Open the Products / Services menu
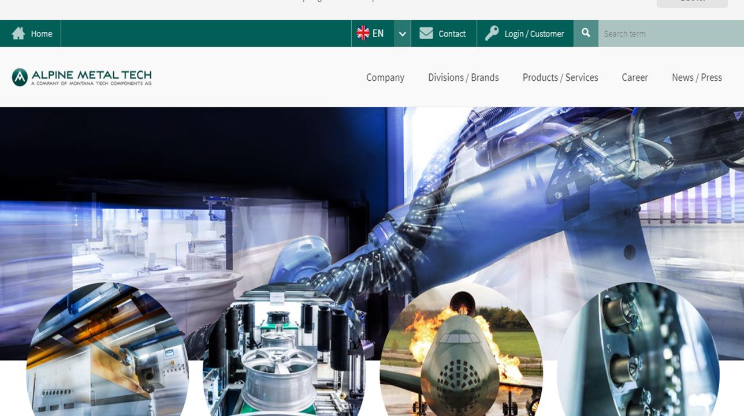Image resolution: width=744 pixels, height=416 pixels. 560,77
